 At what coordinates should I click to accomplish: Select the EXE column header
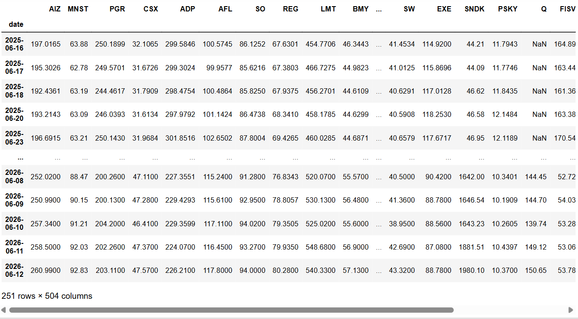444,9
